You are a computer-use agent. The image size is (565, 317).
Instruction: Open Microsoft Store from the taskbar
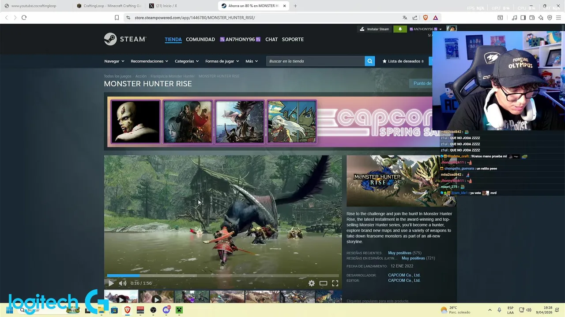click(x=114, y=310)
